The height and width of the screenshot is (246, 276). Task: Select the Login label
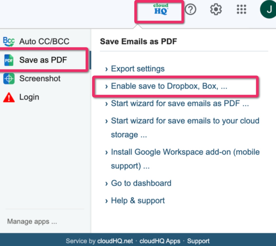[x=29, y=97]
